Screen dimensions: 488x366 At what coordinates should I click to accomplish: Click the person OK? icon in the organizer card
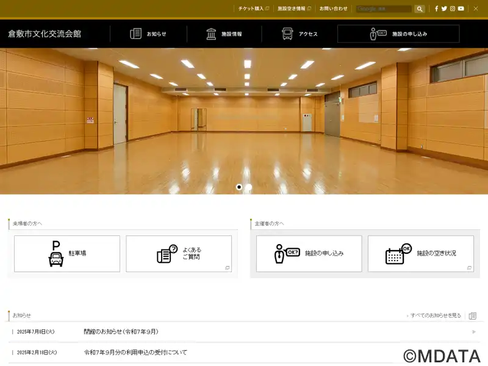(x=287, y=254)
